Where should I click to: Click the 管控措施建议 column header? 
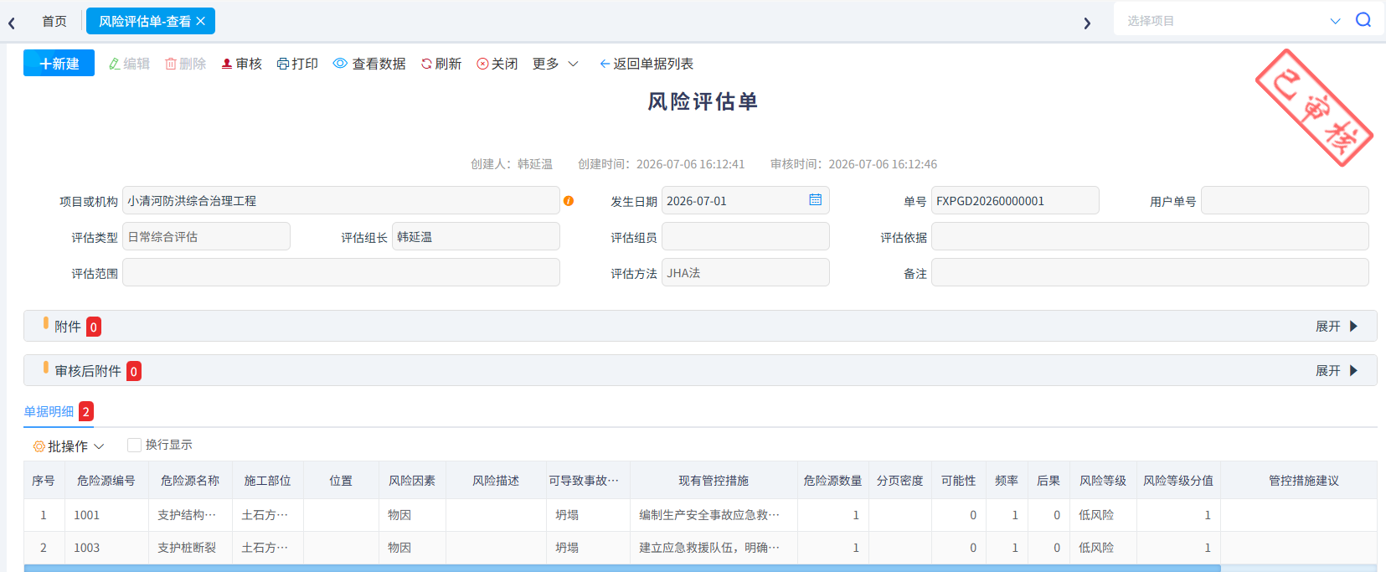point(1304,481)
